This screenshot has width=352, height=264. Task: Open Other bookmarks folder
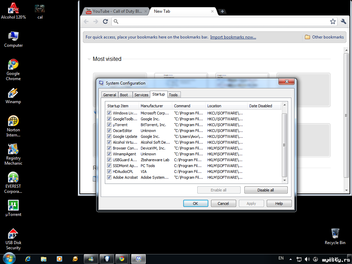pos(324,37)
